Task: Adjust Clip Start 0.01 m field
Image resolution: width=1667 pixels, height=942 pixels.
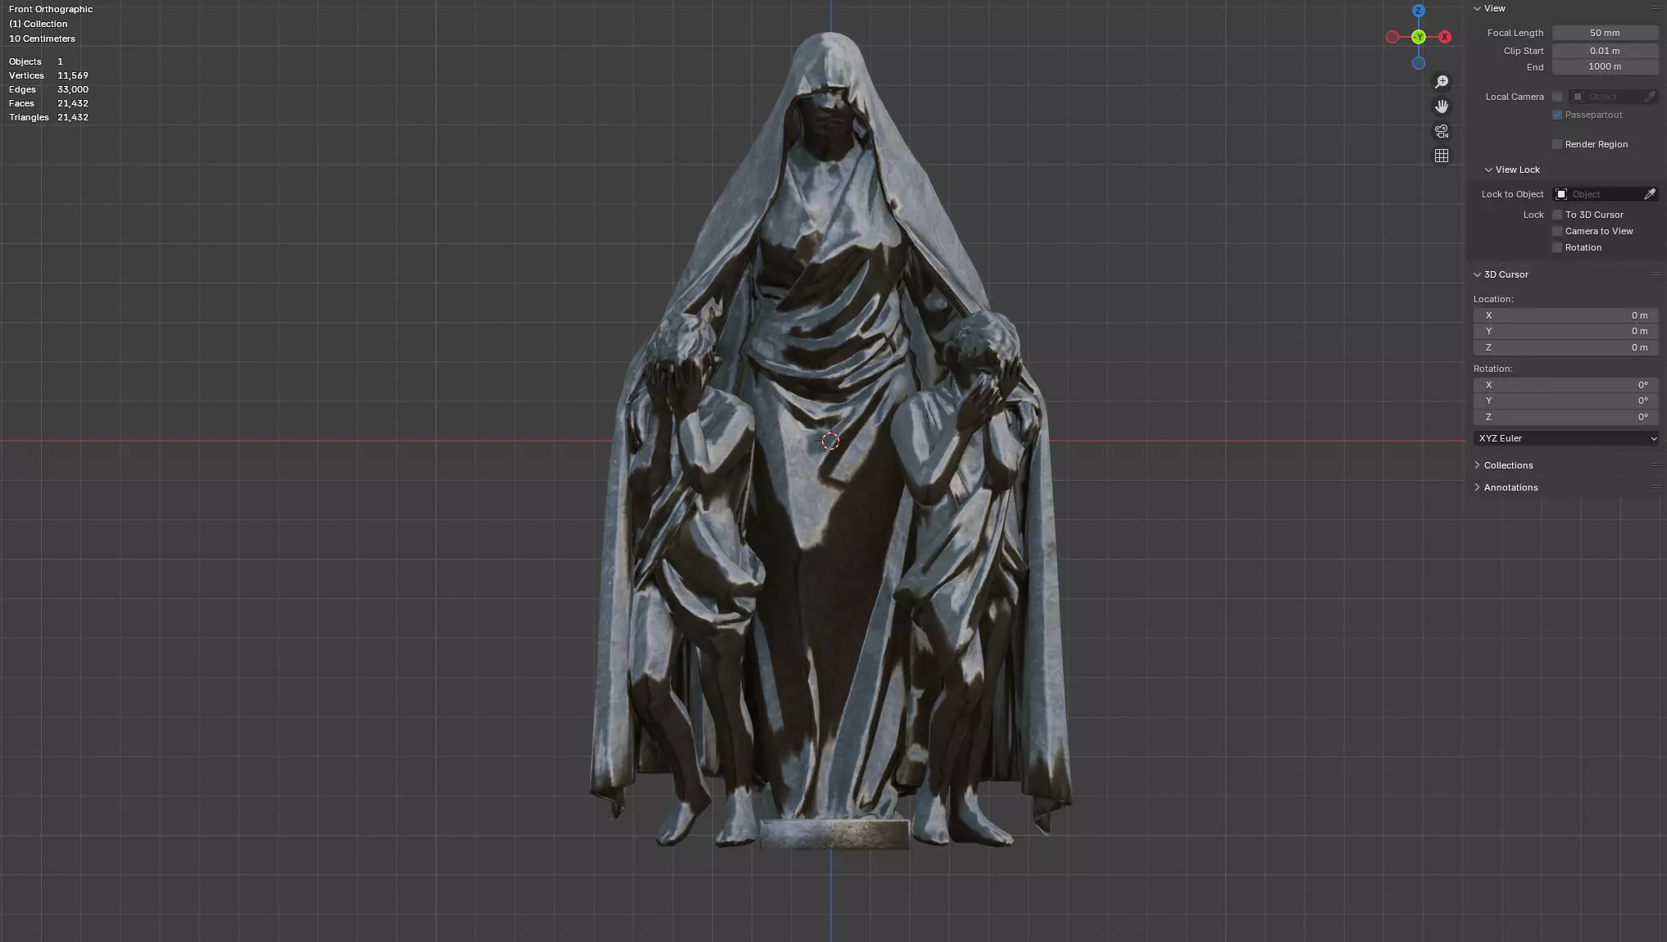Action: (x=1605, y=51)
